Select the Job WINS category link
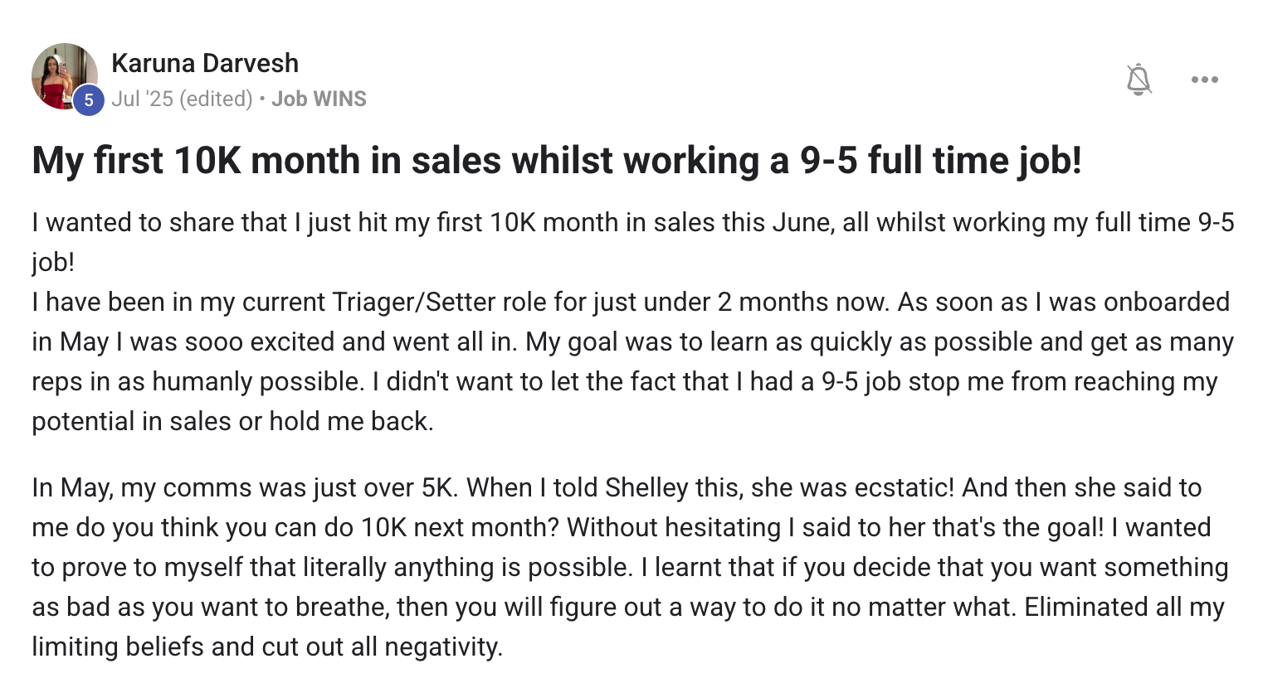This screenshot has width=1263, height=678. tap(319, 99)
